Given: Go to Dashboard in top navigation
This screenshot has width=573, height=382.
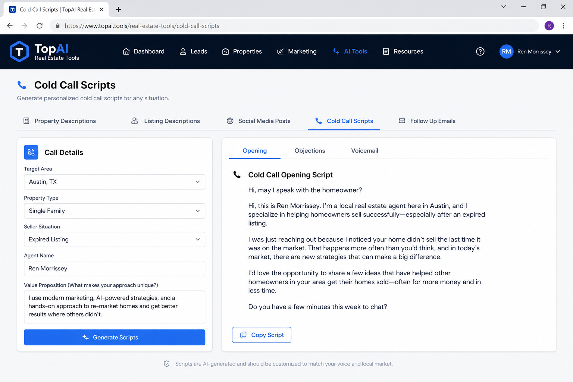Looking at the screenshot, I should tap(144, 51).
